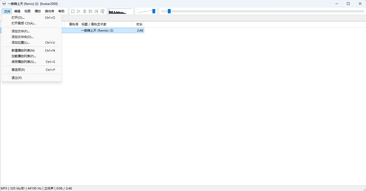Open the 播放 menu
366x191 pixels.
pyautogui.click(x=38, y=11)
